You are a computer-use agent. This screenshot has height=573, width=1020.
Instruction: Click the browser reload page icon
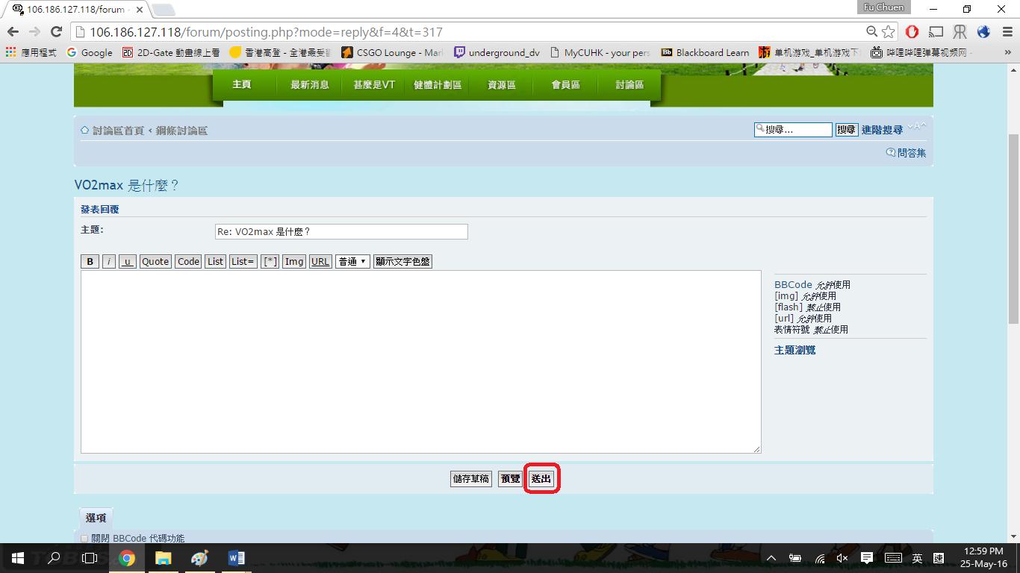[56, 32]
